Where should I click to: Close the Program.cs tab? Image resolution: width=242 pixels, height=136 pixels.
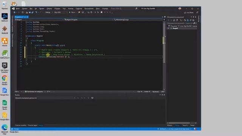tap(28, 17)
